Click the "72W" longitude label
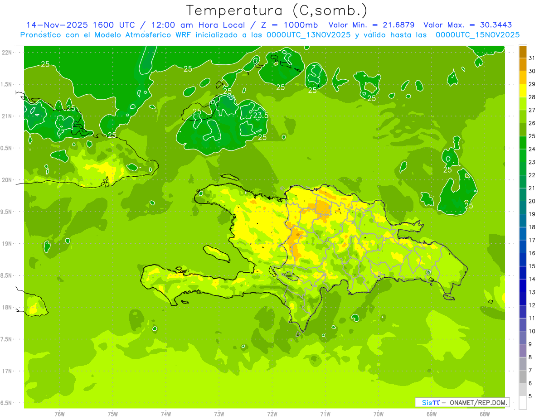The width and height of the screenshot is (544, 420). (272, 414)
